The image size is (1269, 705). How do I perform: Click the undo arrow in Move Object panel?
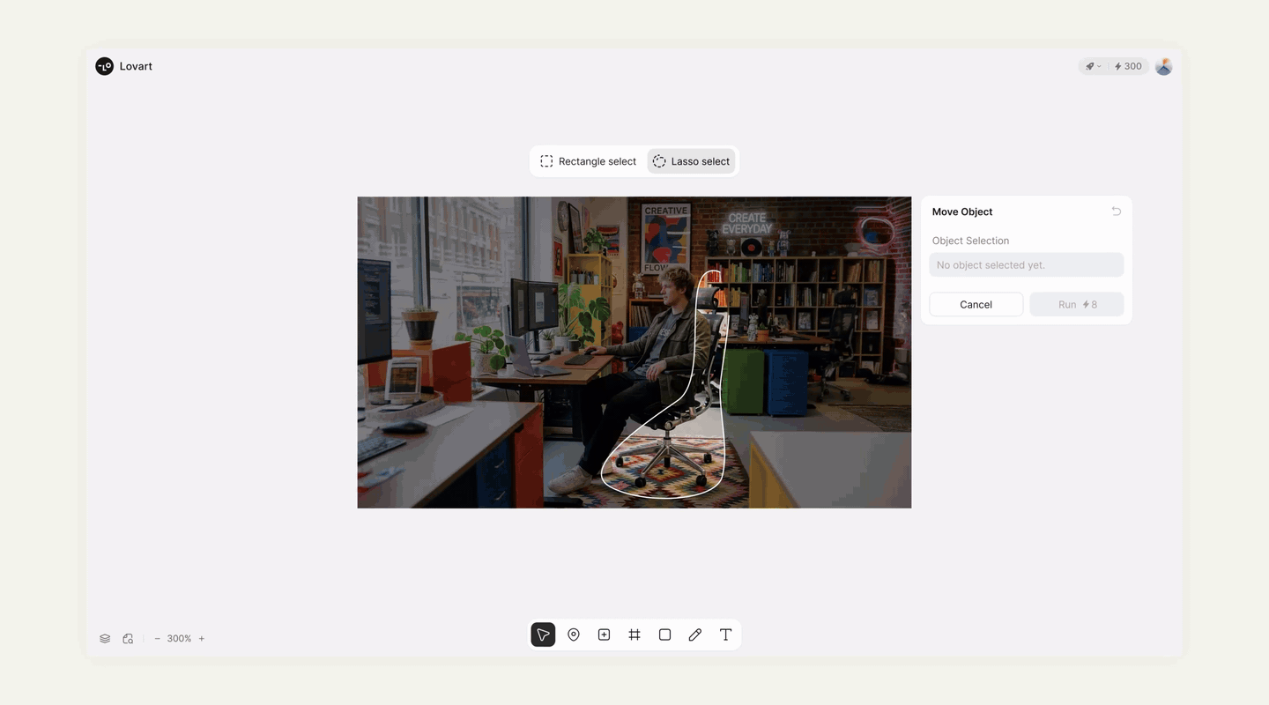click(1116, 211)
